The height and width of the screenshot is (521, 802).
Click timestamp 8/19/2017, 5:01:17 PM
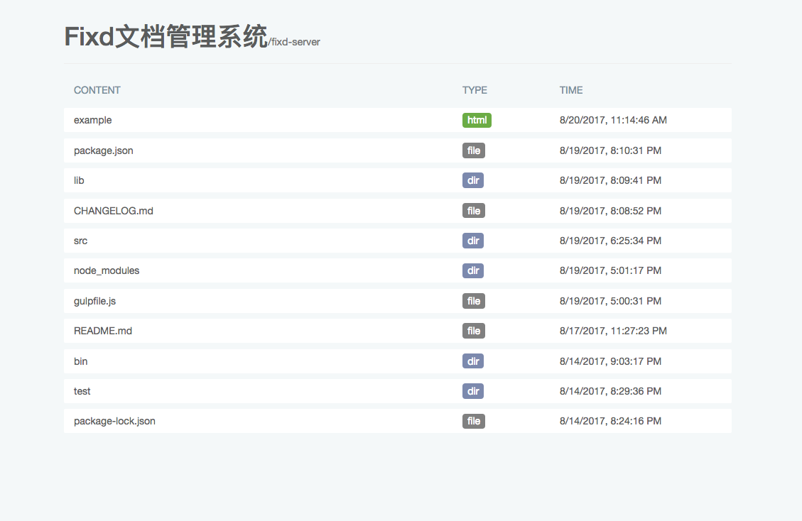click(x=610, y=270)
